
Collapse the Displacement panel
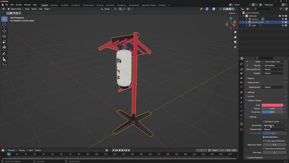(x=253, y=82)
